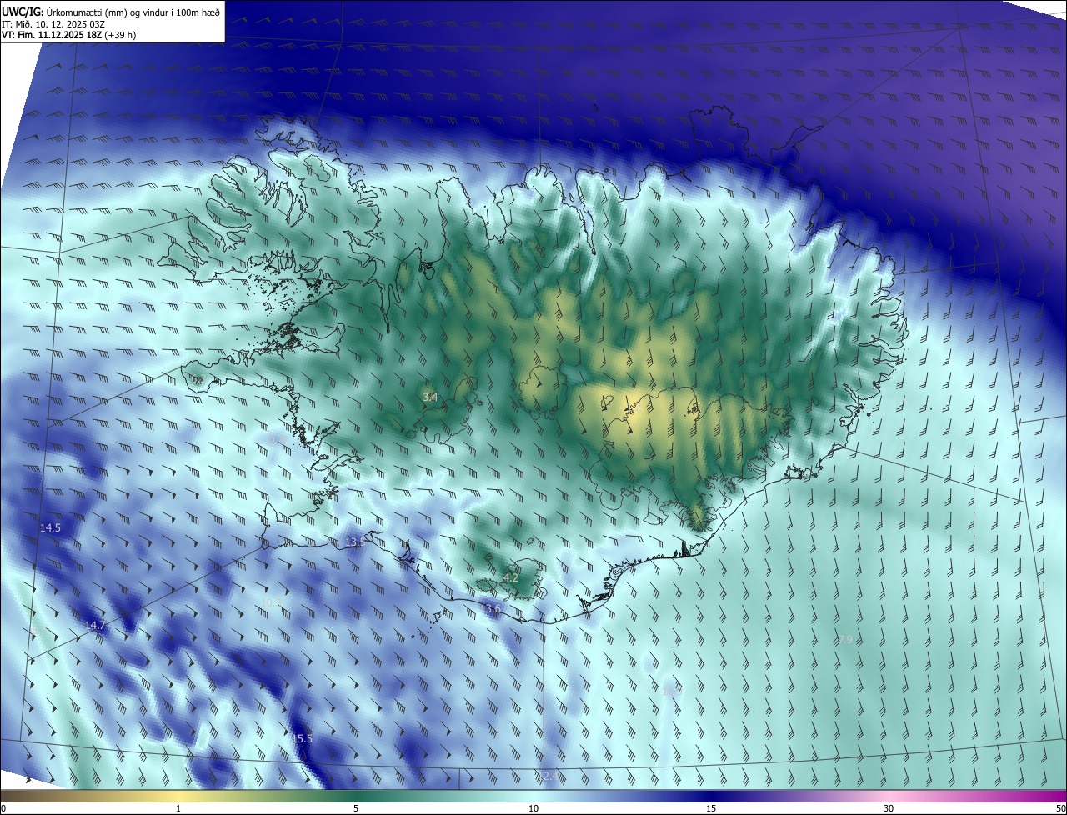Click the 15 tick on color scale
1067x815 pixels.
(x=711, y=808)
